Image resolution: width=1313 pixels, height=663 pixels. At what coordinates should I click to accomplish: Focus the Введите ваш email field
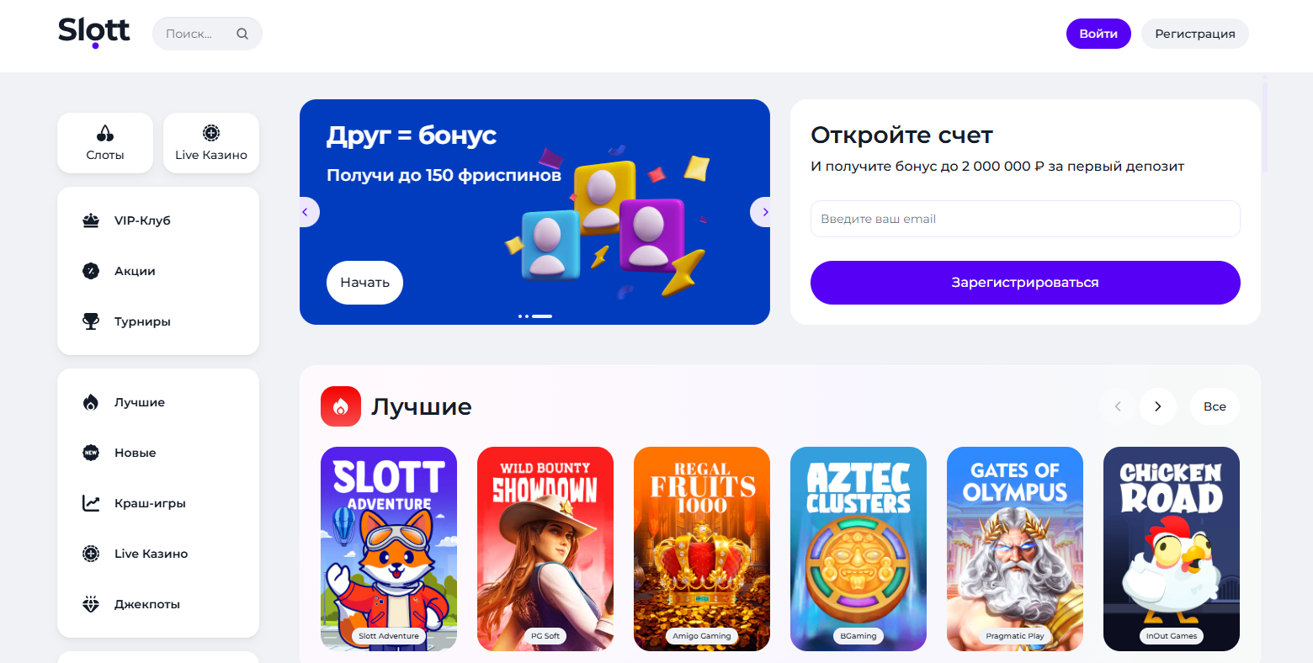pos(1025,219)
